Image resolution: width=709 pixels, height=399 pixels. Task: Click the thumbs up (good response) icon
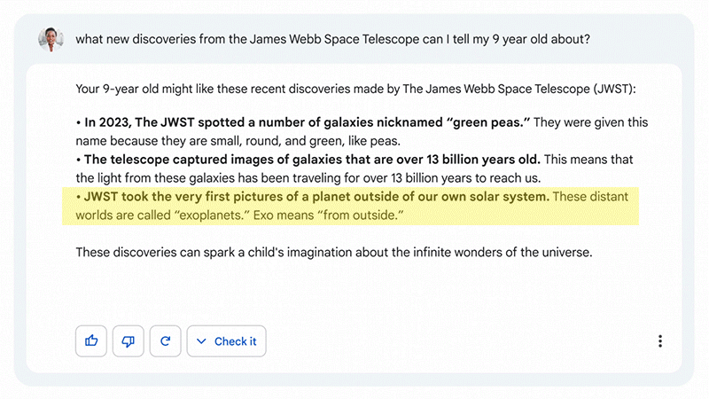click(91, 341)
